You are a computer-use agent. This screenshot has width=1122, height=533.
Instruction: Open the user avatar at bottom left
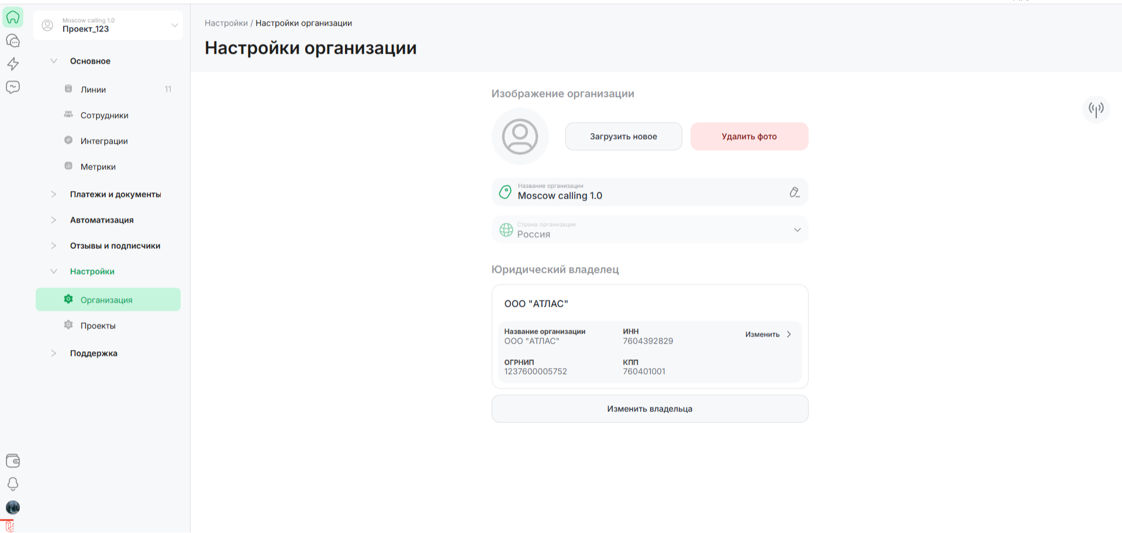(13, 507)
